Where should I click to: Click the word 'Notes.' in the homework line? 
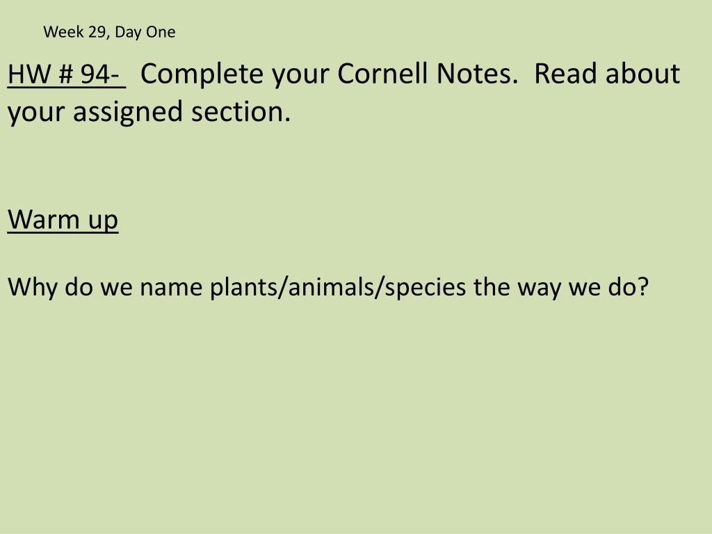477,73
